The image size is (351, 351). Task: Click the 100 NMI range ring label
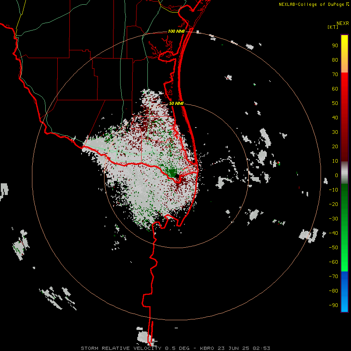pyautogui.click(x=176, y=31)
